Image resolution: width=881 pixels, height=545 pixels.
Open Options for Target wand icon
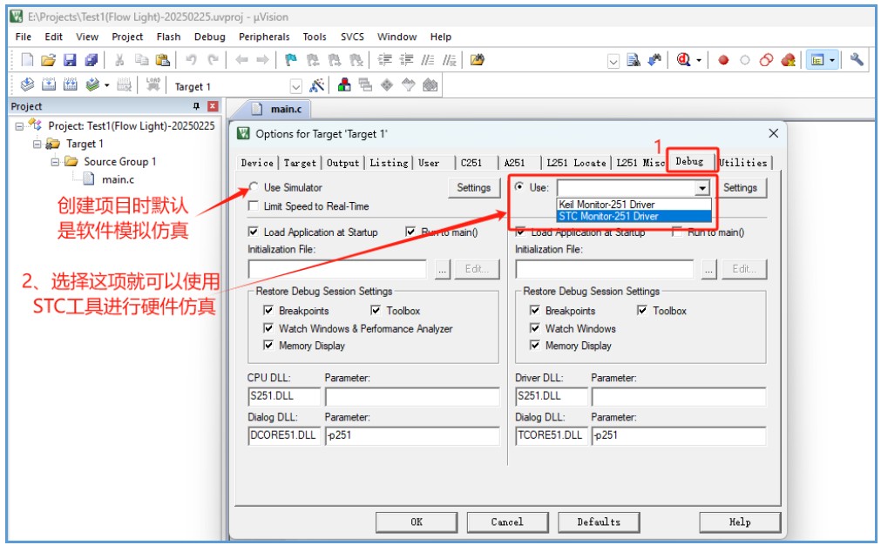click(x=317, y=85)
